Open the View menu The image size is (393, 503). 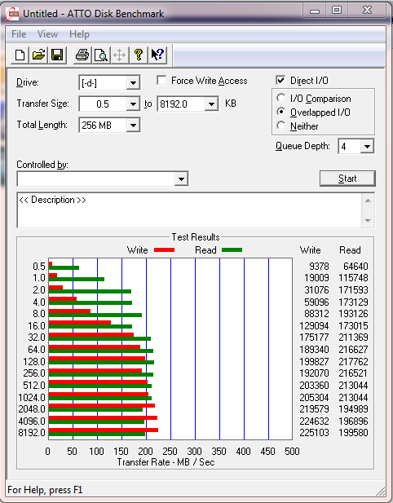click(x=47, y=34)
